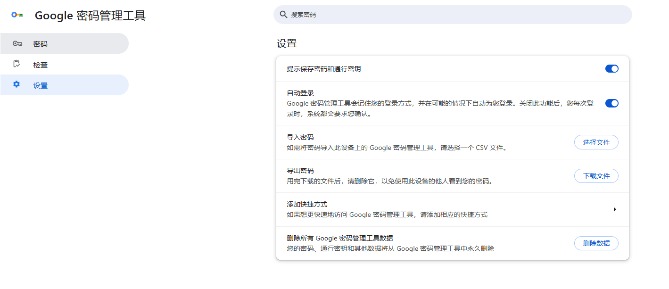Select the 设置 sidebar item

(x=65, y=85)
